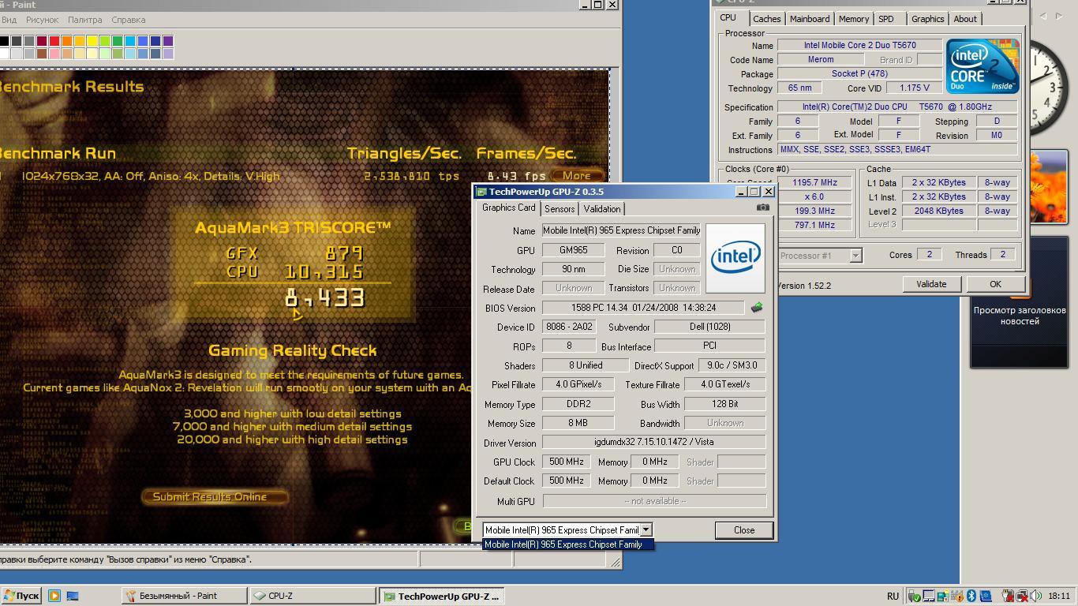This screenshot has height=606, width=1078.
Task: Click the Close button in GPU-Z
Action: (x=744, y=530)
